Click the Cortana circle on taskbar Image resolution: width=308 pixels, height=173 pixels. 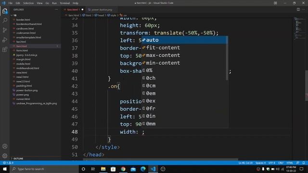[83, 169]
